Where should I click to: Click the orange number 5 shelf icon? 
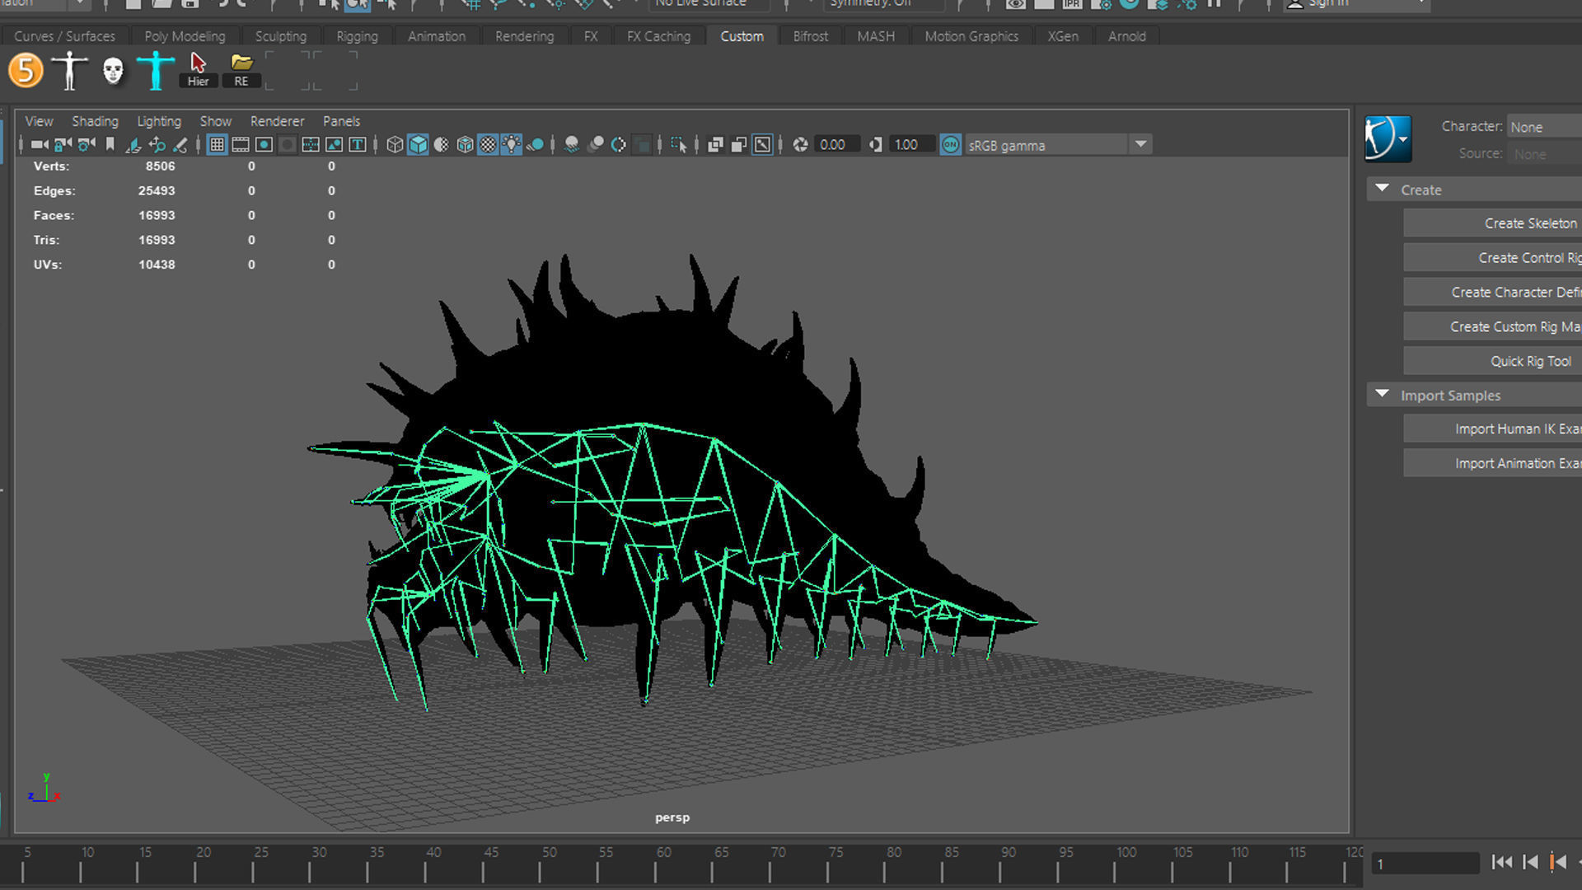click(26, 70)
